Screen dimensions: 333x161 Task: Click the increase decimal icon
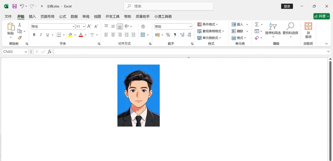pos(182,35)
